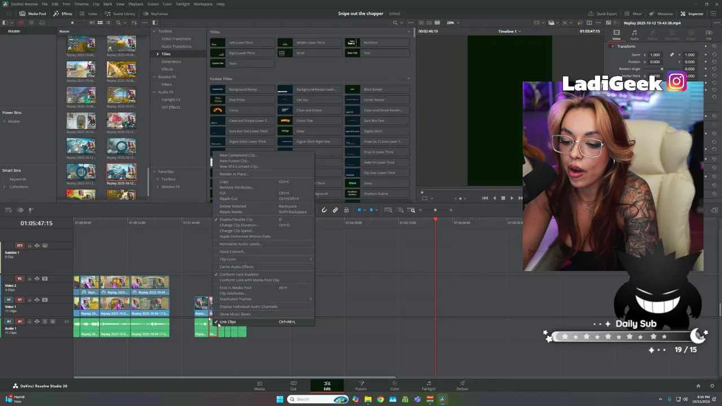The height and width of the screenshot is (406, 722).
Task: Open the Windows Start menu
Action: [280, 399]
